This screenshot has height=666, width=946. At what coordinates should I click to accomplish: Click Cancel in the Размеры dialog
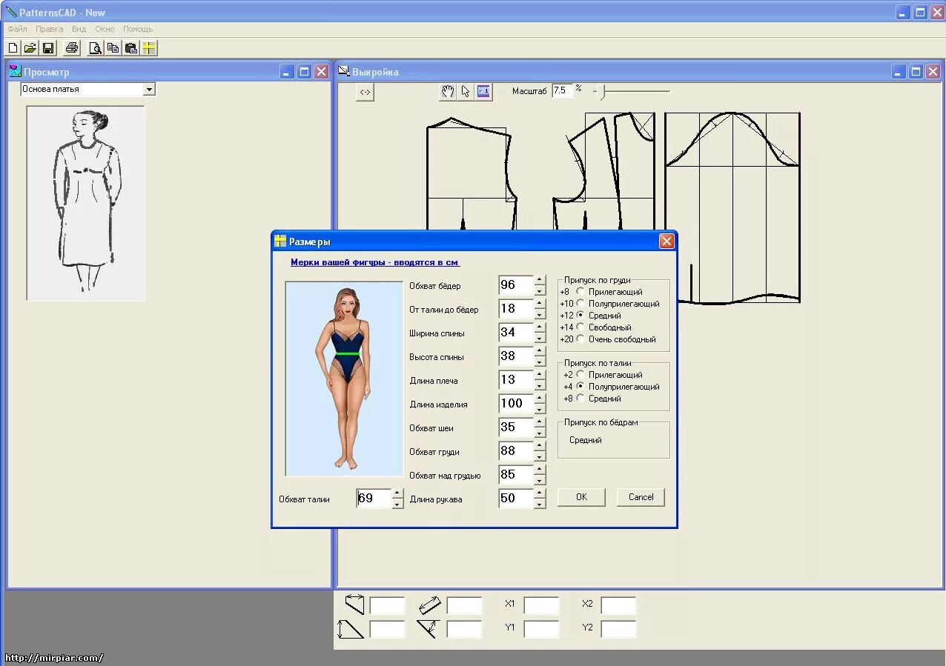[641, 497]
